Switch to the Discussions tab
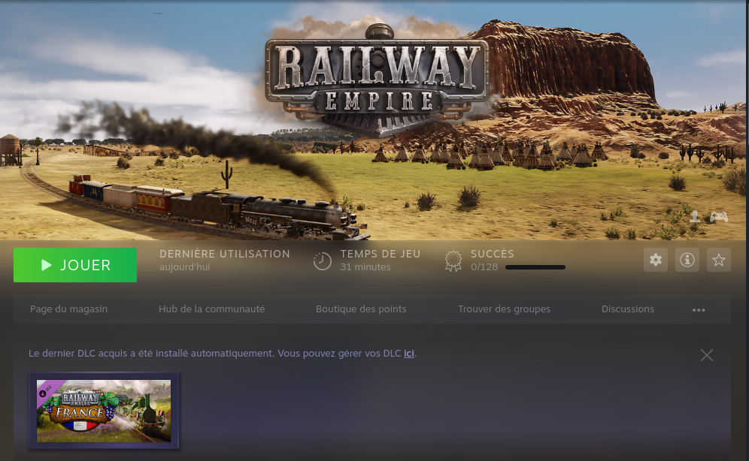 pyautogui.click(x=628, y=309)
